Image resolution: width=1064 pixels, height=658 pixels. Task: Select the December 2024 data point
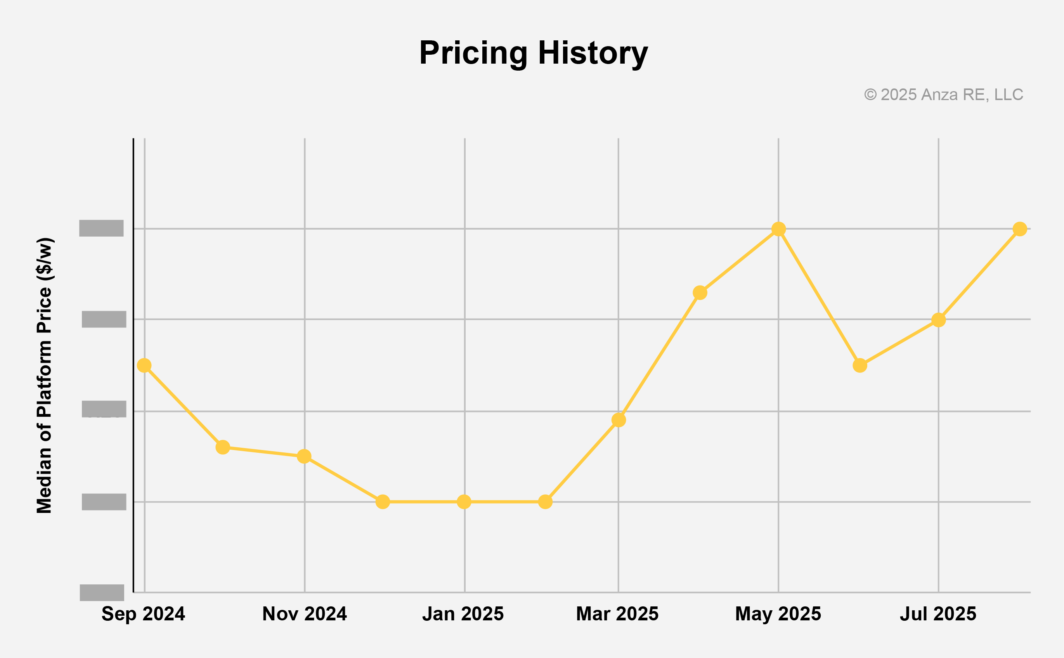pos(383,502)
